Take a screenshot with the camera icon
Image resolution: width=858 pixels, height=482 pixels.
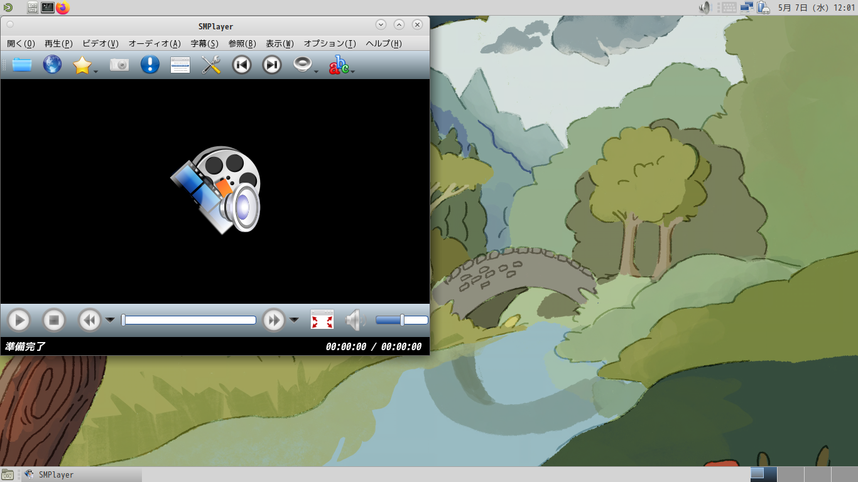(x=119, y=65)
